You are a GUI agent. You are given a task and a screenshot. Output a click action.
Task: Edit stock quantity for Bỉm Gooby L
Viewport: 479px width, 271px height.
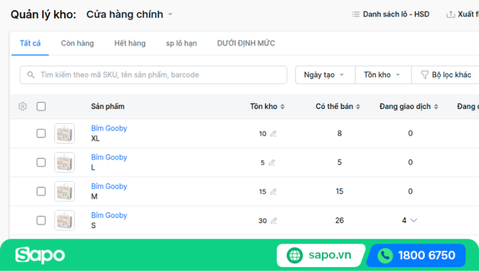click(x=272, y=163)
